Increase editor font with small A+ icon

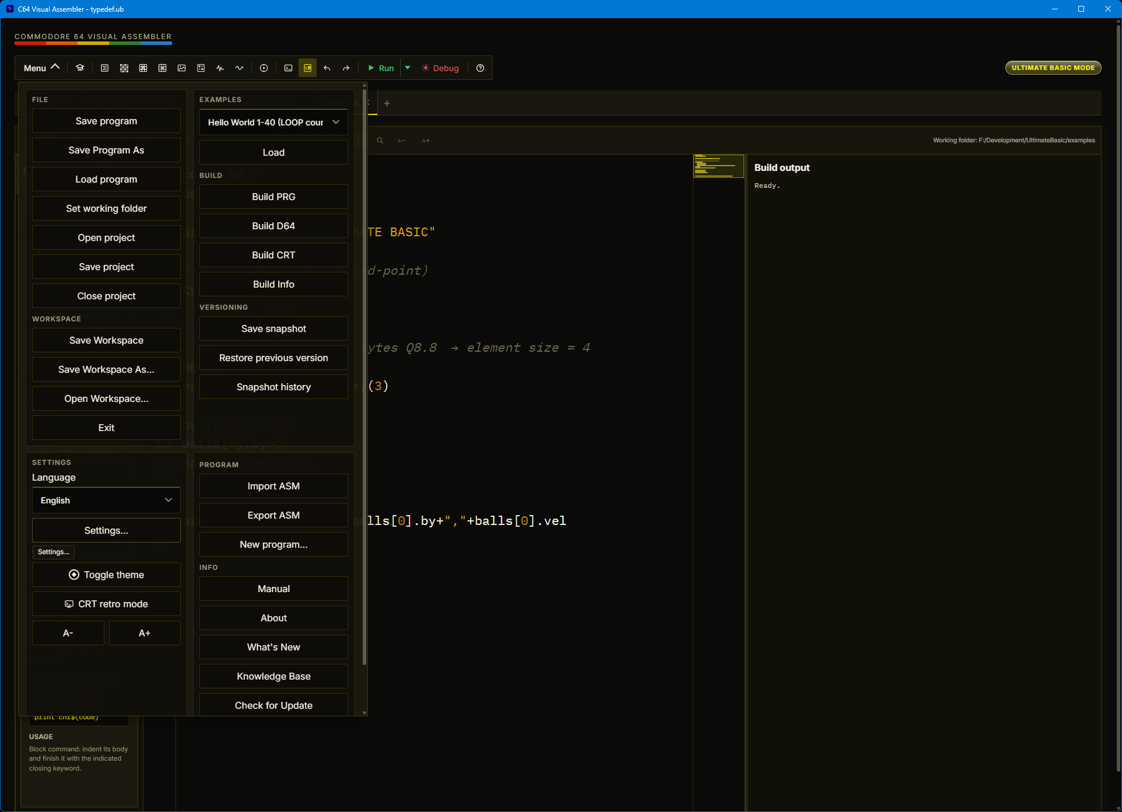tap(426, 141)
